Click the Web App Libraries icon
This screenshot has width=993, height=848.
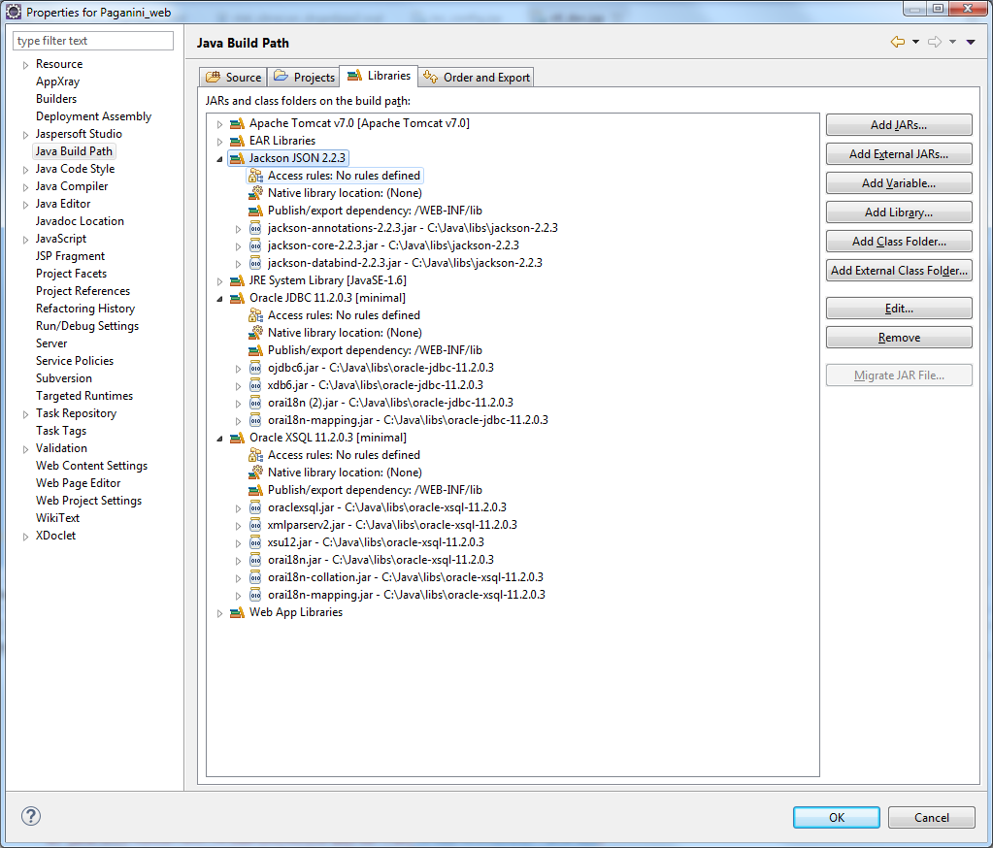point(237,612)
